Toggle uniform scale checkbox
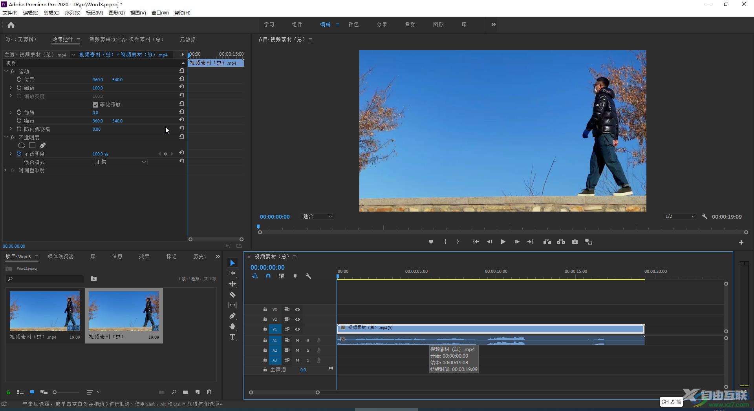The width and height of the screenshot is (754, 411). point(95,104)
